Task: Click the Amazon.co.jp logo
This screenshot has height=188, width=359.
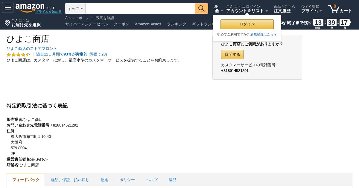Action: point(35,8)
